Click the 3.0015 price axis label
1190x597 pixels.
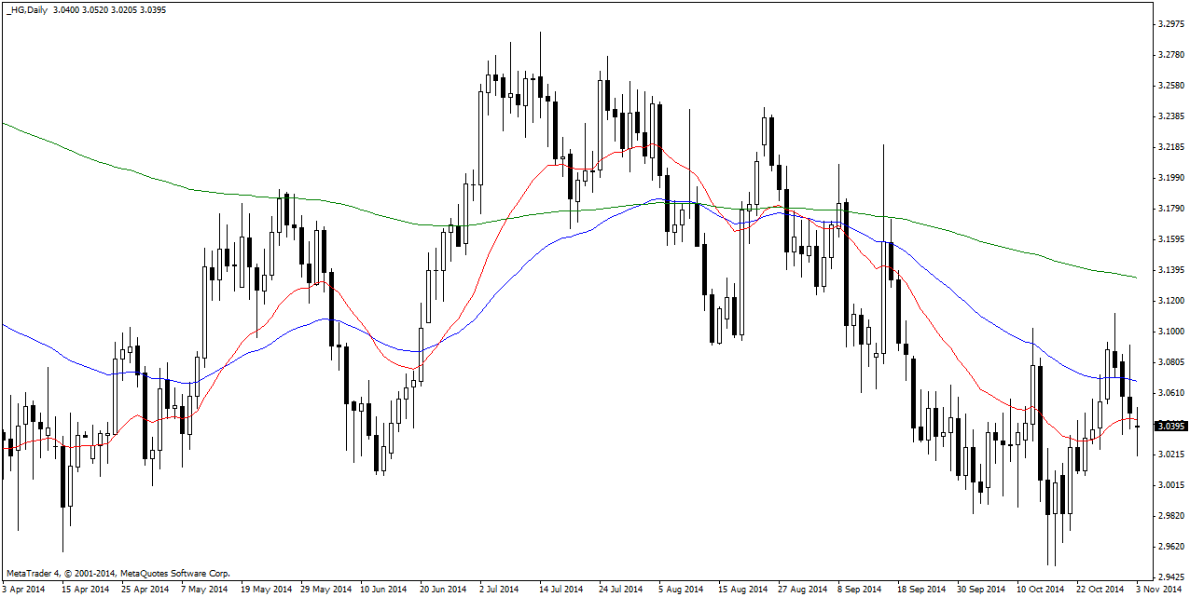pos(1169,485)
